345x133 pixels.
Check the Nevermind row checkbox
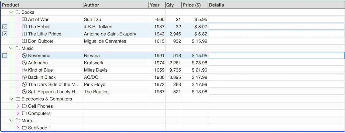pos(5,55)
